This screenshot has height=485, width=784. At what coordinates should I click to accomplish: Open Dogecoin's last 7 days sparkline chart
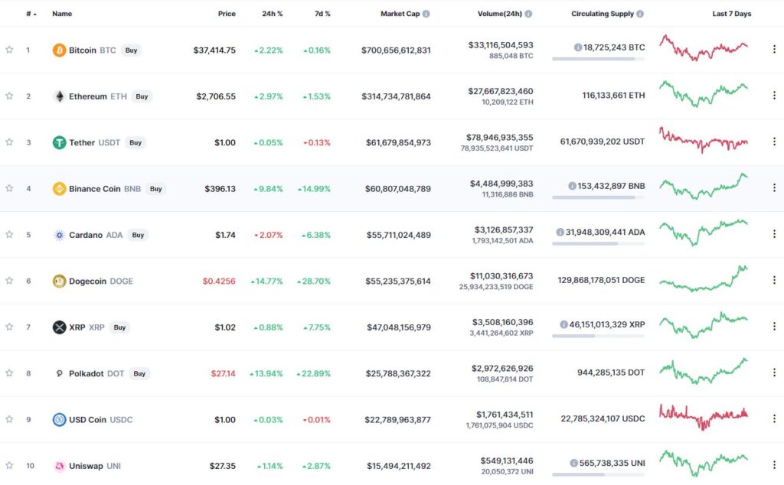click(704, 278)
